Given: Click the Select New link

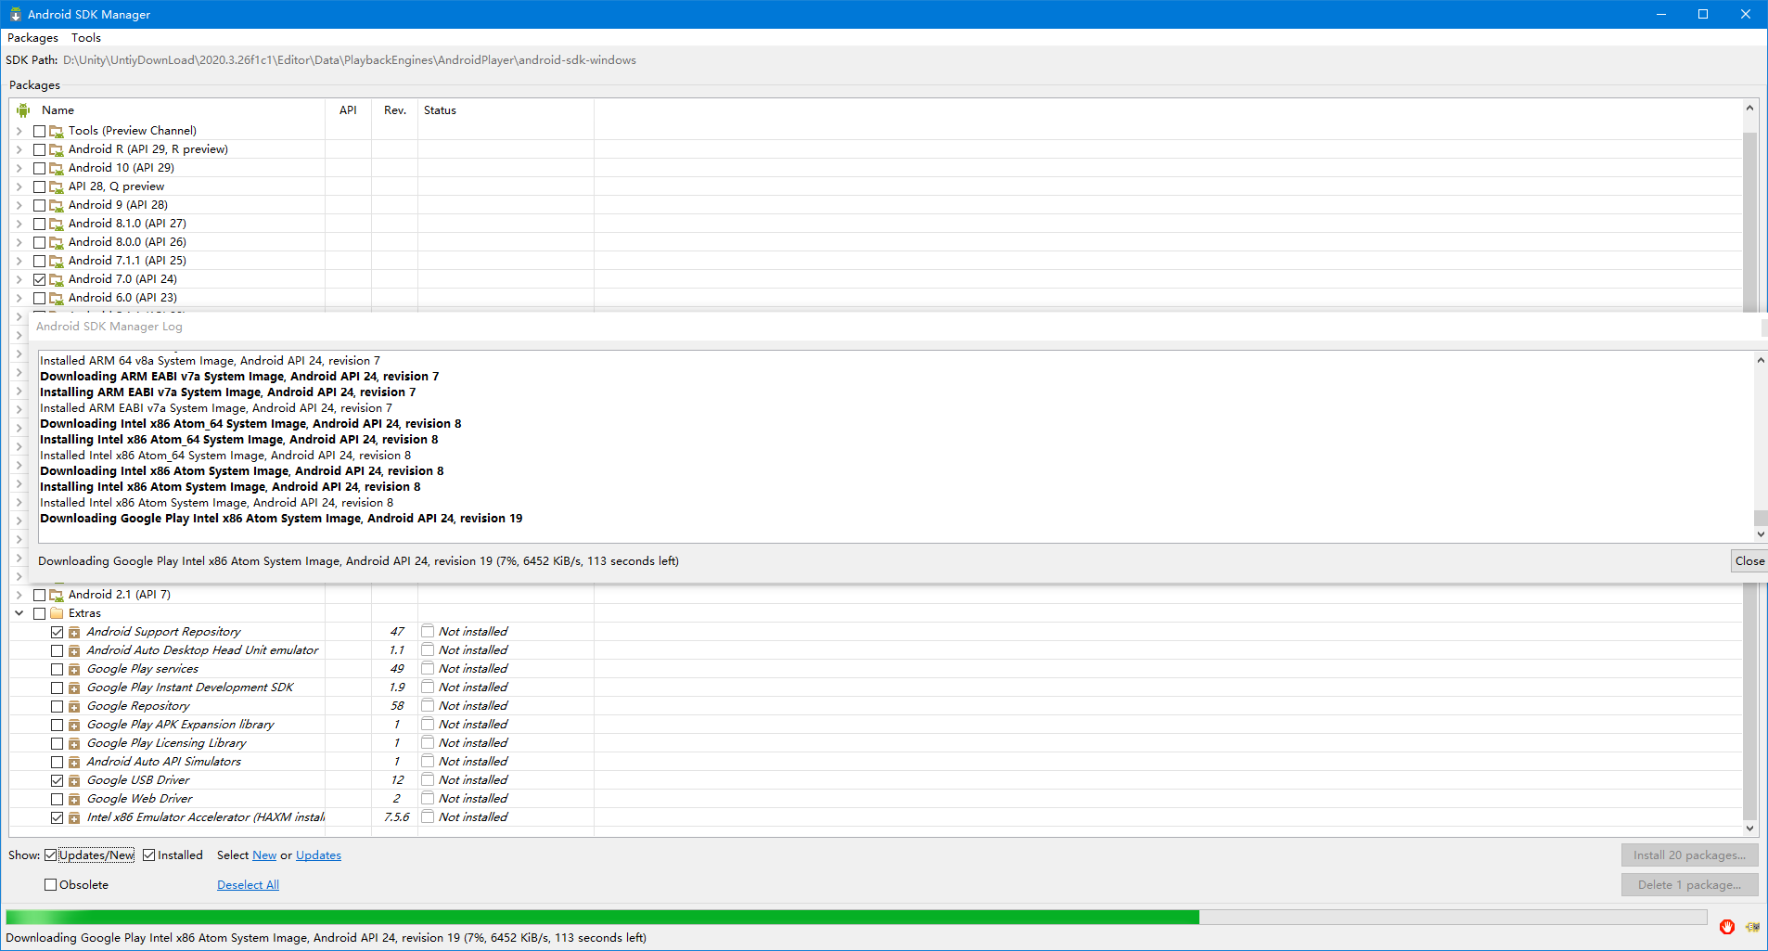Looking at the screenshot, I should click(x=264, y=855).
